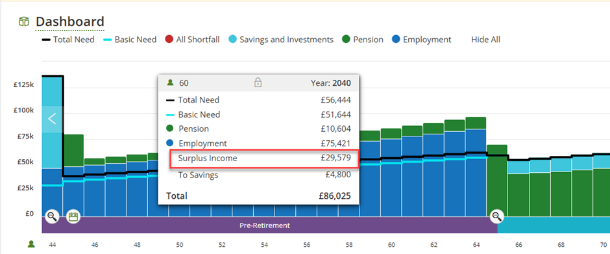Toggle the Savings and Investments series
The height and width of the screenshot is (254, 610).
pos(281,40)
